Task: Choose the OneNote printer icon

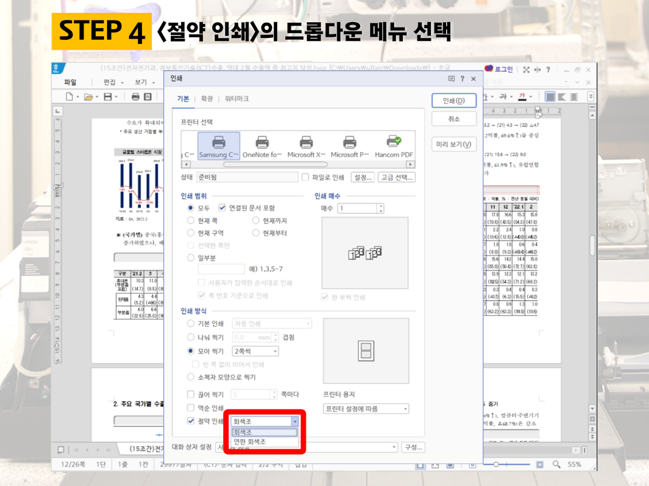Action: coord(261,145)
